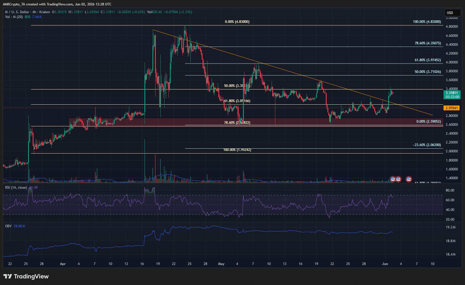
Task: Click the OBV value 19.06M
Action: [19, 226]
